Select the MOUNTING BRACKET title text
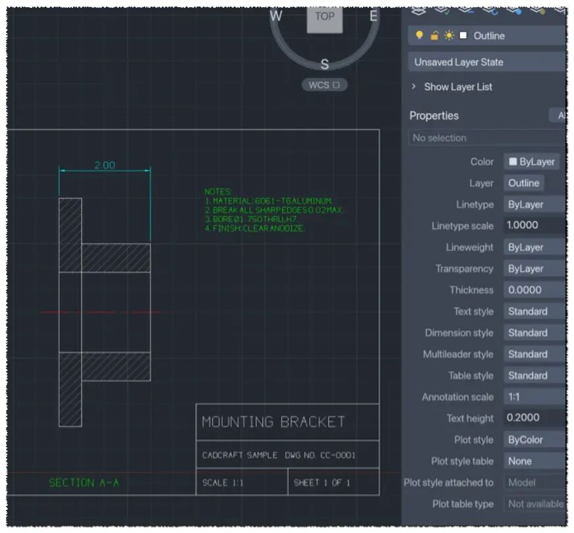This screenshot has height=533, width=574. (x=273, y=422)
